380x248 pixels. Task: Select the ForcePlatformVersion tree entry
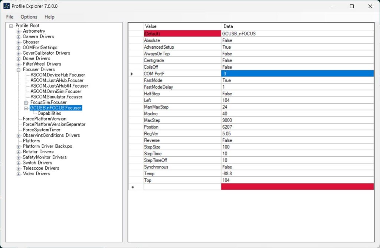pos(45,119)
